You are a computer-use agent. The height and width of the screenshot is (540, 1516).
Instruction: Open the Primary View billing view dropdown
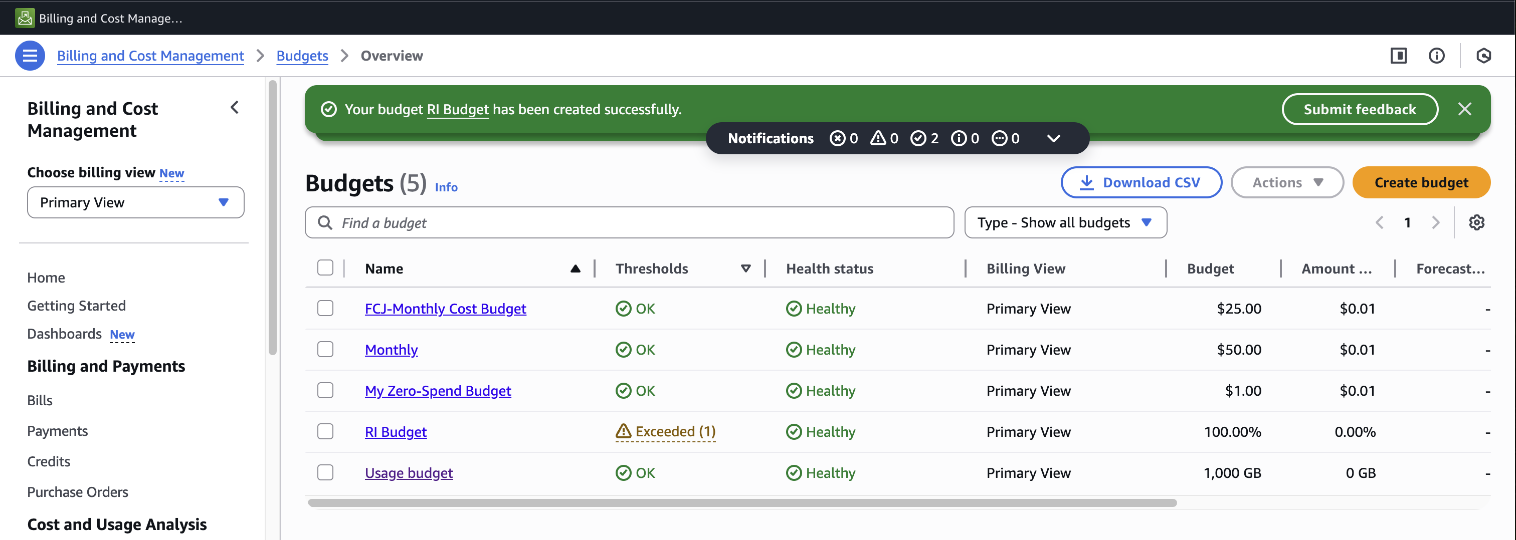pyautogui.click(x=135, y=202)
